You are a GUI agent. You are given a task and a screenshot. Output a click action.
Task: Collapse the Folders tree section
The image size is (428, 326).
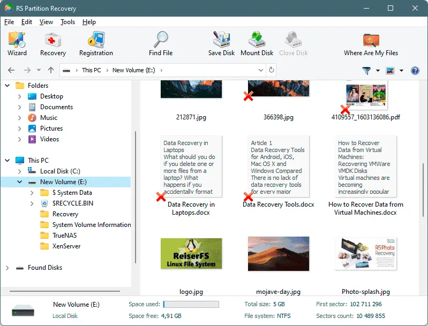point(7,86)
